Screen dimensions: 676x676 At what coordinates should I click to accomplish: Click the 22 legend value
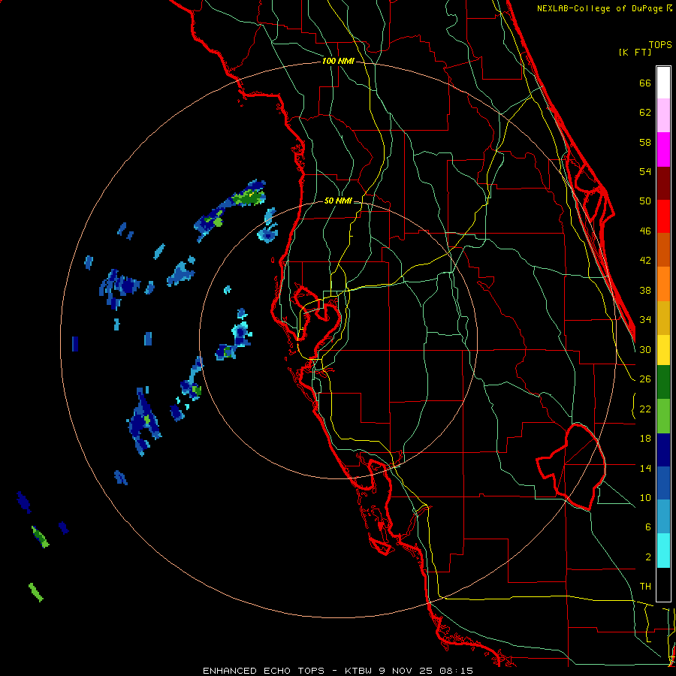(x=645, y=409)
